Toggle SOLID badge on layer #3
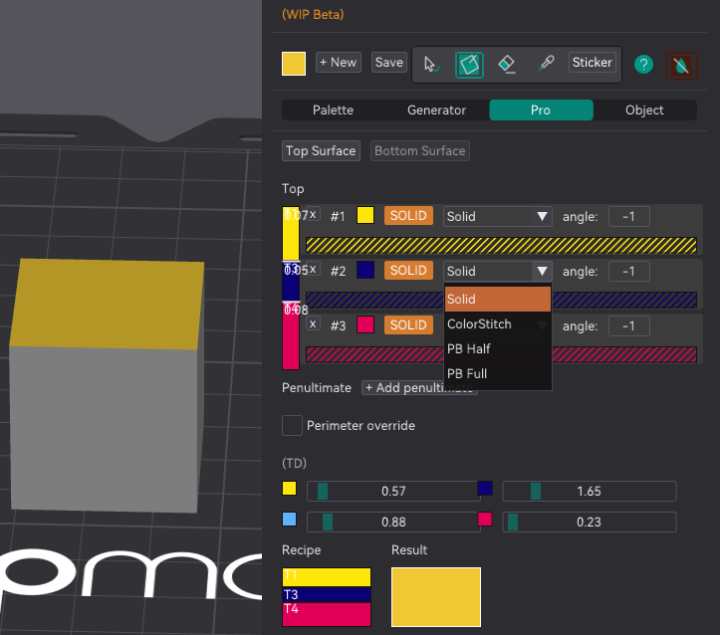720x635 pixels. [x=408, y=324]
